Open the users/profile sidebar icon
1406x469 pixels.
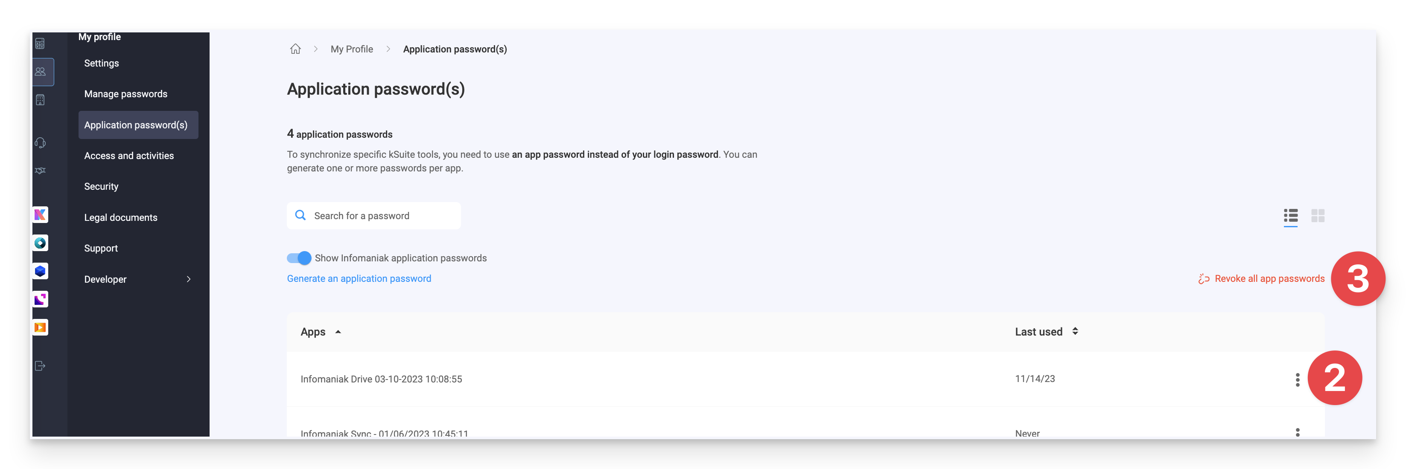[41, 72]
